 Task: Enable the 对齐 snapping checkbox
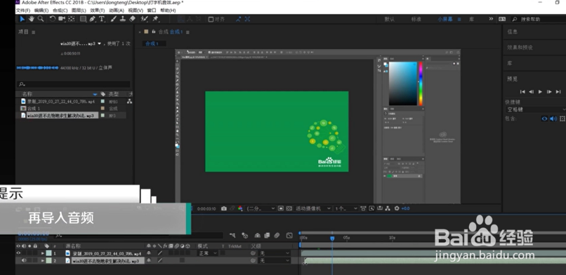[x=211, y=20]
